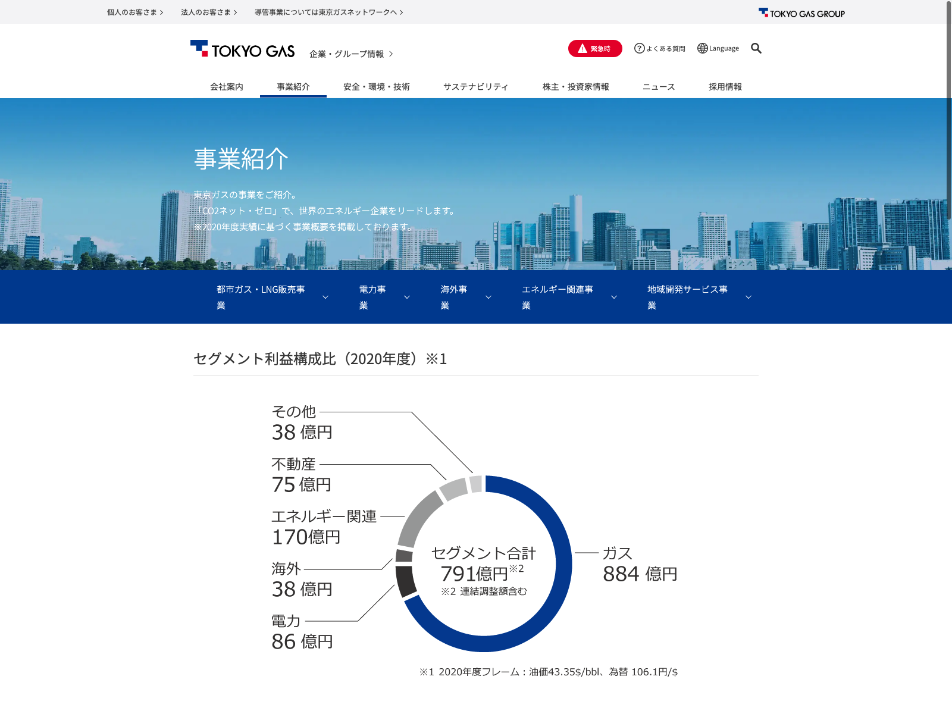Expand the 海外事業 section chevron
Image resolution: width=952 pixels, height=714 pixels.
pos(488,297)
